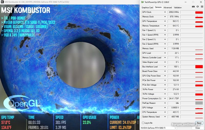Click the gray PerfCap Reason graph bar

click(x=199, y=103)
